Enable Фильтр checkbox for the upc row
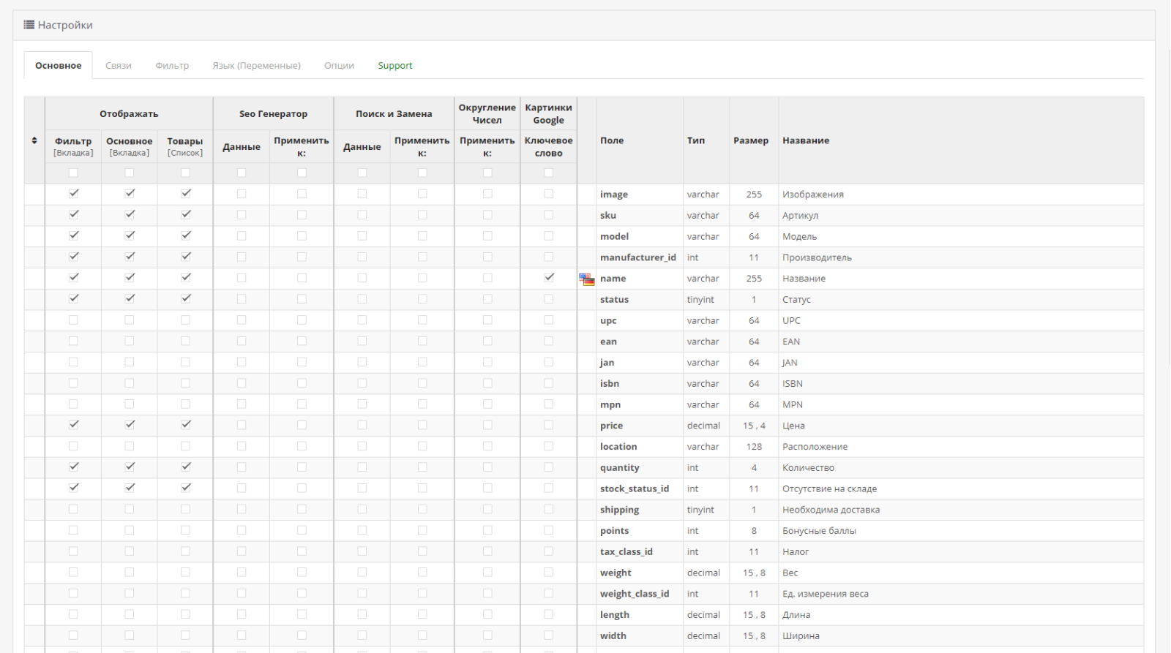The height and width of the screenshot is (653, 1171). (73, 320)
